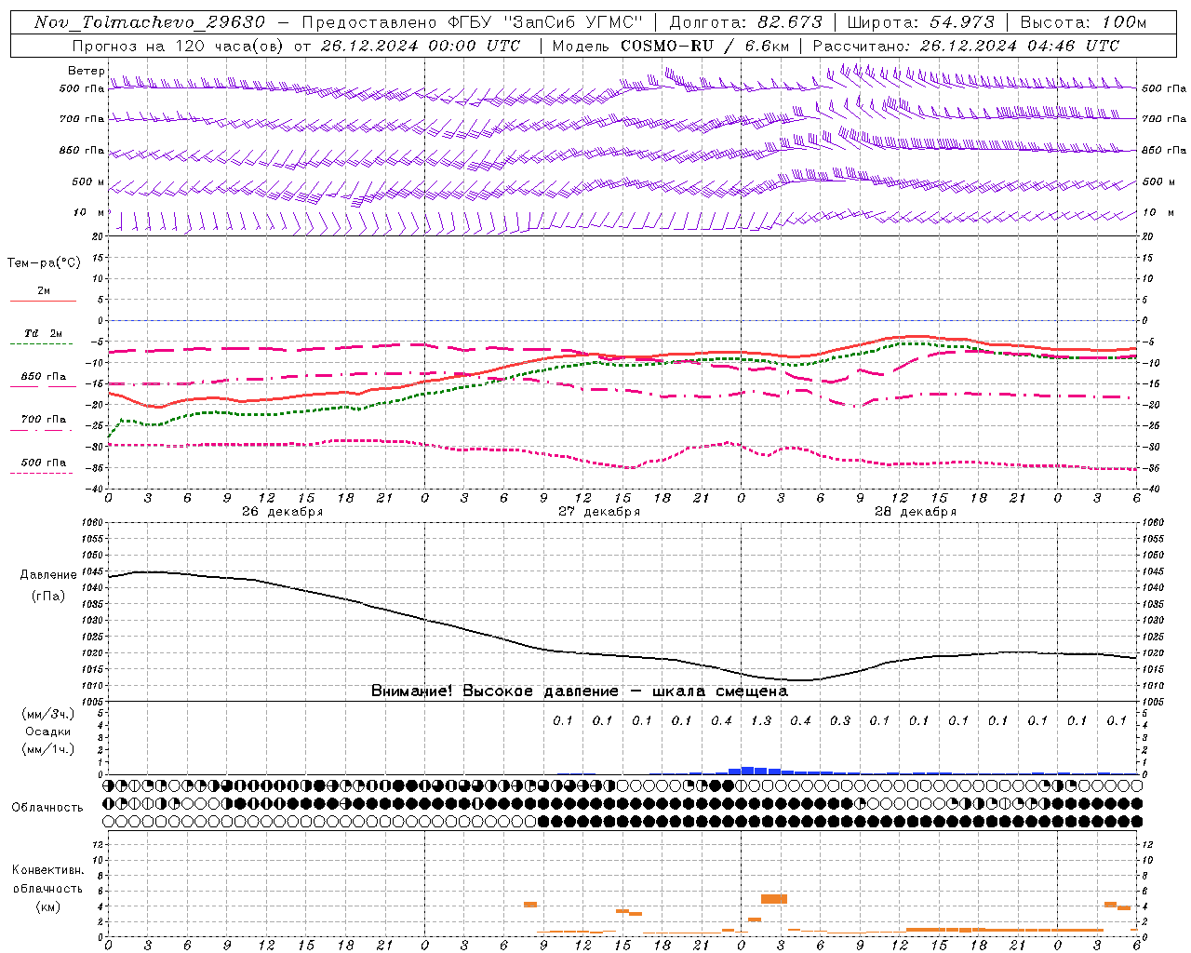Screen dimensions: 1191x953
Task: Click the Рассчитано: 26.12.2024 04:46 UTC text
Action: [966, 46]
